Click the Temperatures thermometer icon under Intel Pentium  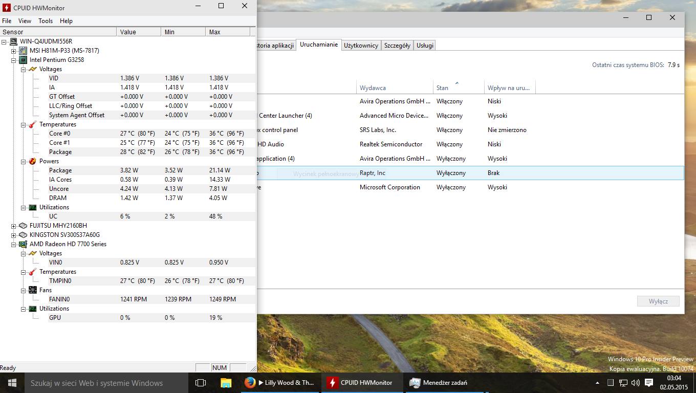point(33,124)
